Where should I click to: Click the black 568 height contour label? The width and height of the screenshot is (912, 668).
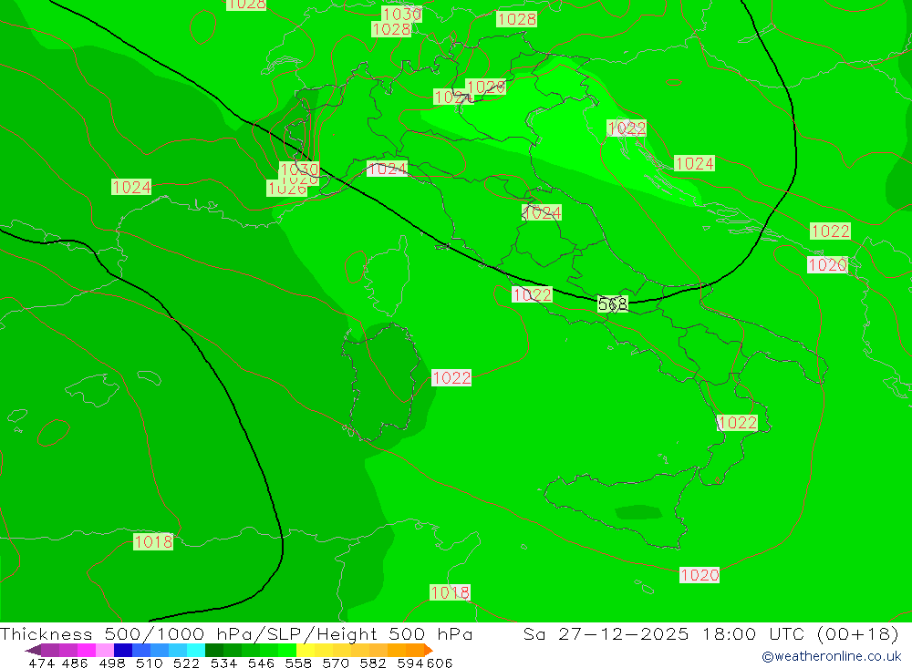click(x=613, y=304)
